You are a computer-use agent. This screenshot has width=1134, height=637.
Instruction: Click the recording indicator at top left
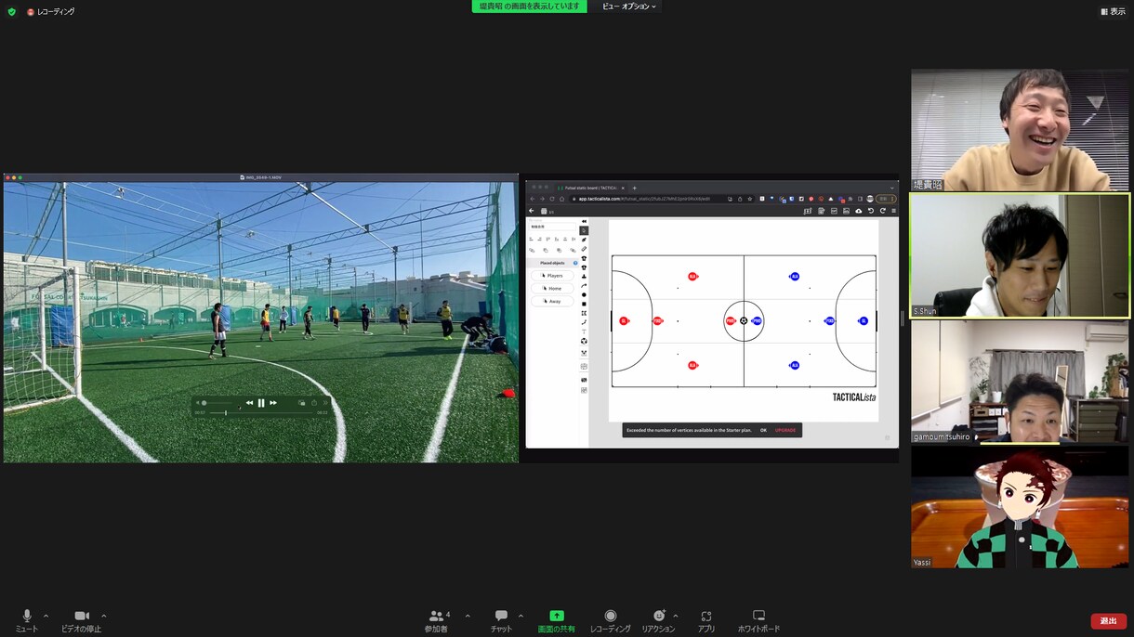51,12
